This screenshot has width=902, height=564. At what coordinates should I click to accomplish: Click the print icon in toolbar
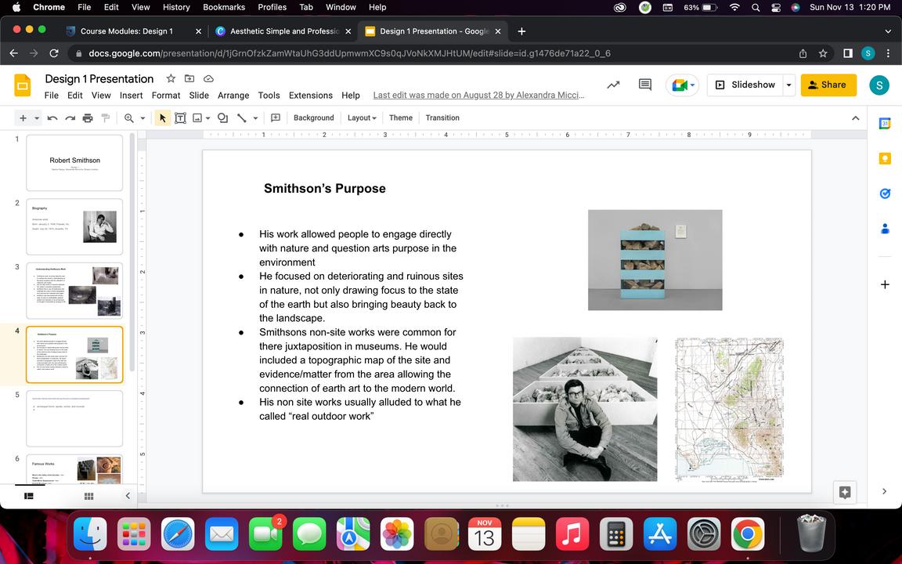pyautogui.click(x=88, y=118)
